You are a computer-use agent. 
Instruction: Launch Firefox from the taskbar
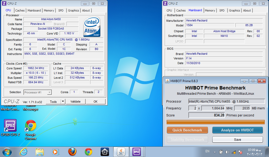(72, 152)
